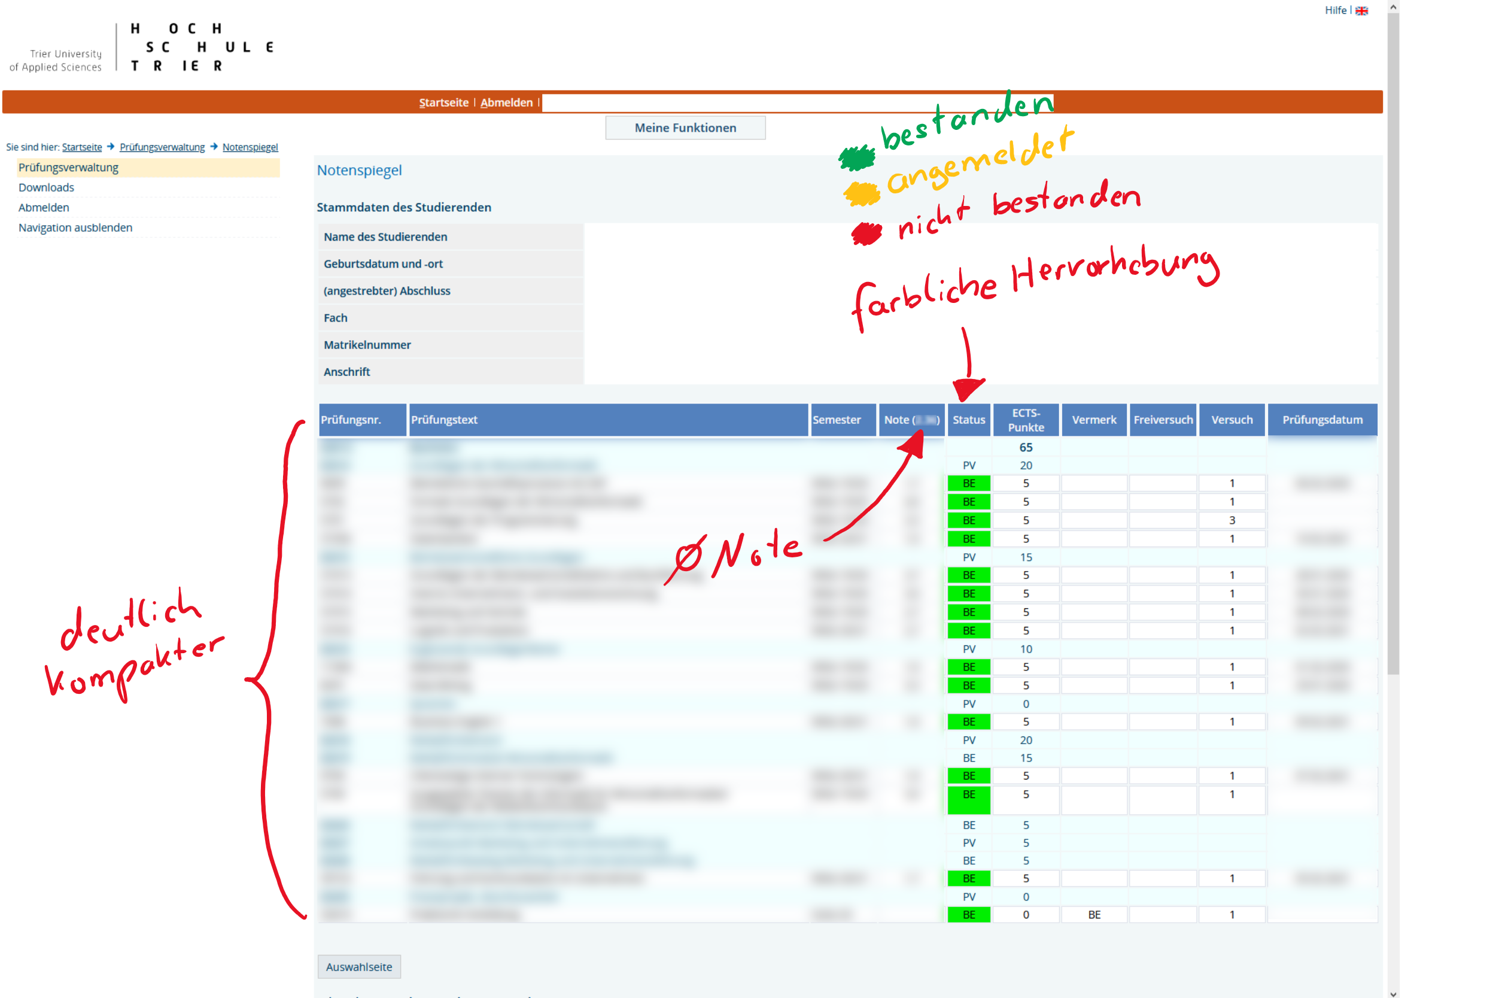This screenshot has height=998, width=1496.
Task: Open Prüfungsverwaltung breadcrumb link
Action: (162, 147)
